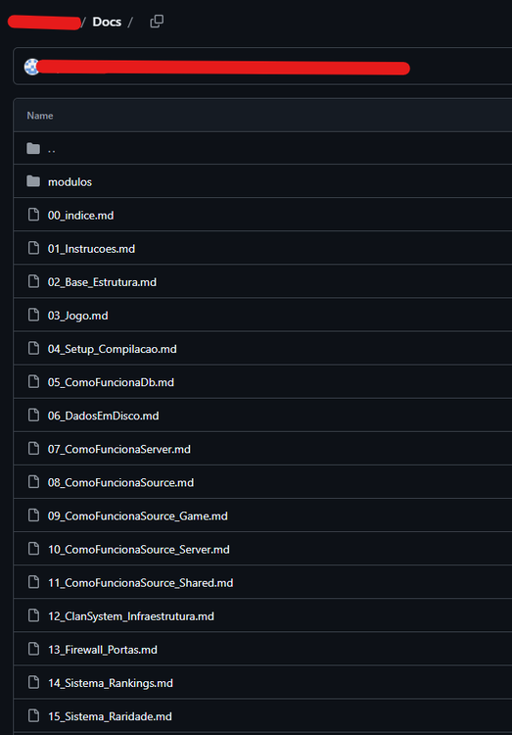Open 12_ClanSystem_Infraestrutura.md file

coord(131,616)
